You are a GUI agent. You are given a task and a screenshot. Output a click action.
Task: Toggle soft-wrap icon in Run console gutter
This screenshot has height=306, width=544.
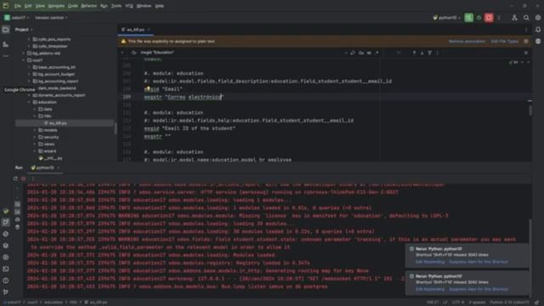click(17, 204)
